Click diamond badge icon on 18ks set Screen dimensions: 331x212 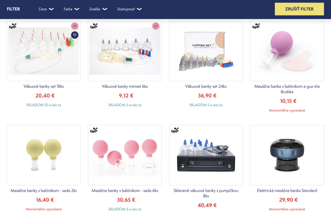pos(75,35)
